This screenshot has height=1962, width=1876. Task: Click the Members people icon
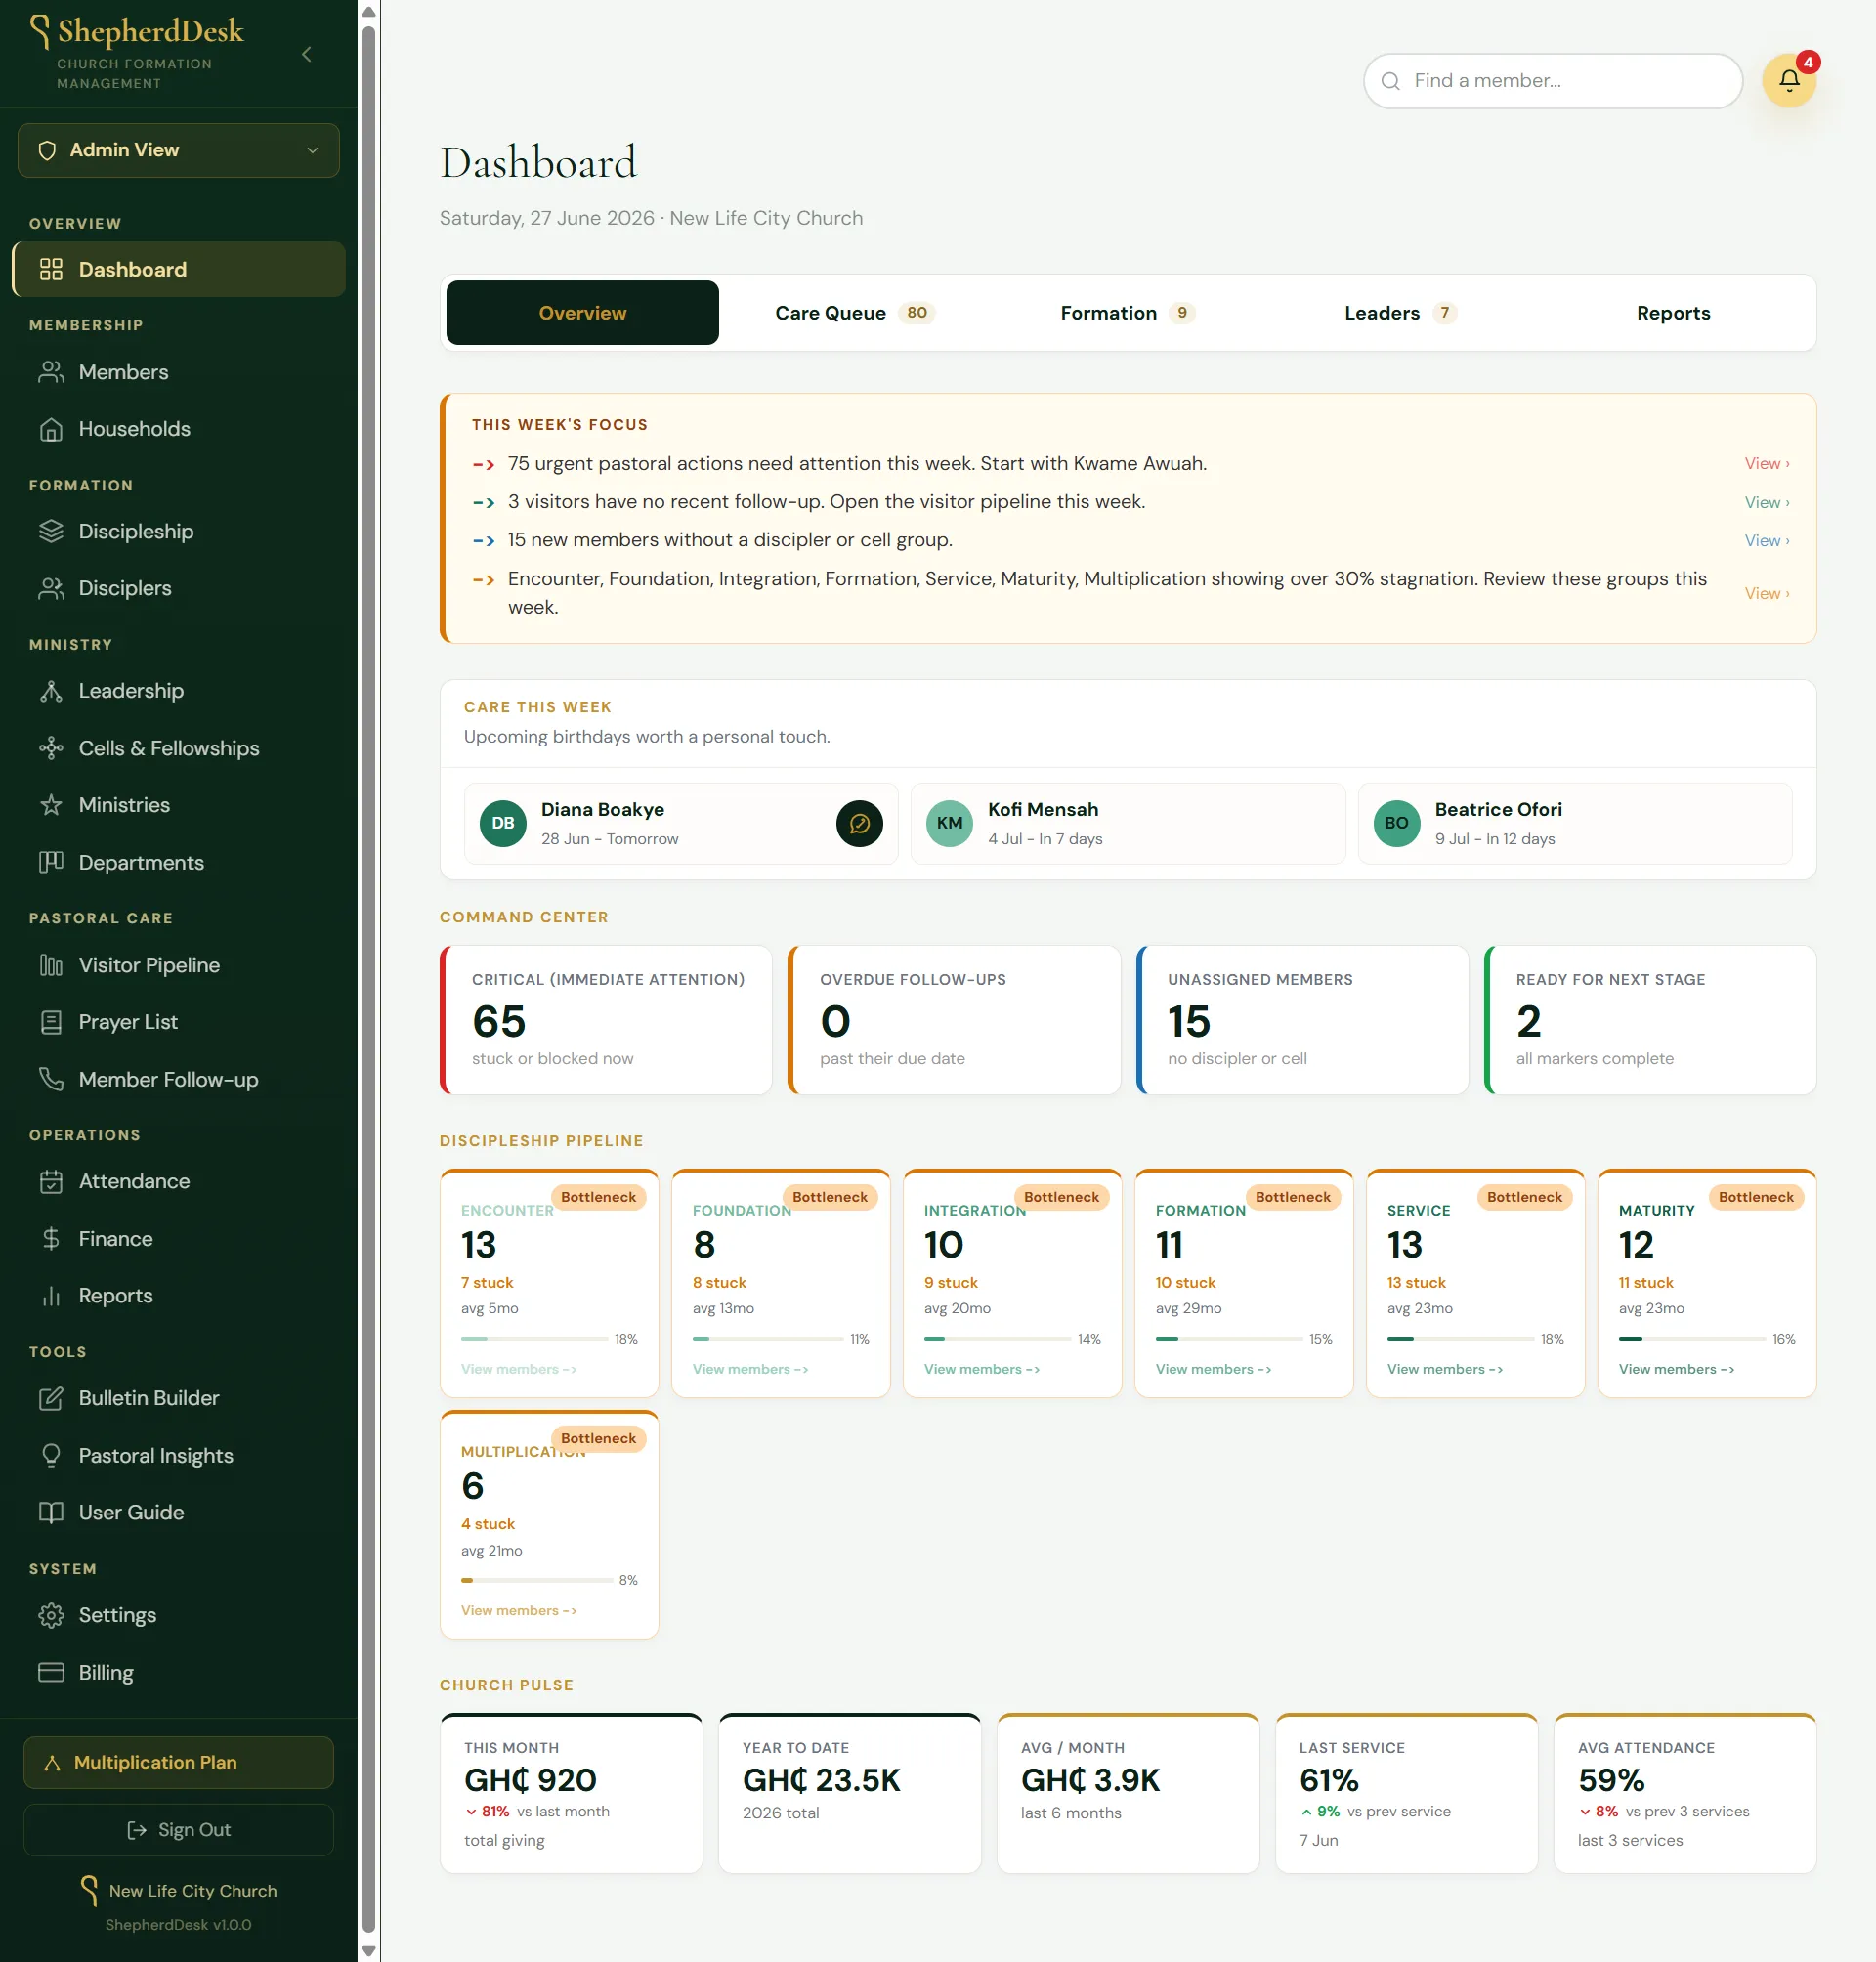tap(51, 372)
